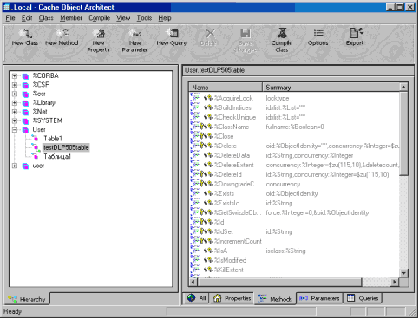Image resolution: width=419 pixels, height=319 pixels.
Task: Switch to the Properties tab
Action: click(232, 298)
